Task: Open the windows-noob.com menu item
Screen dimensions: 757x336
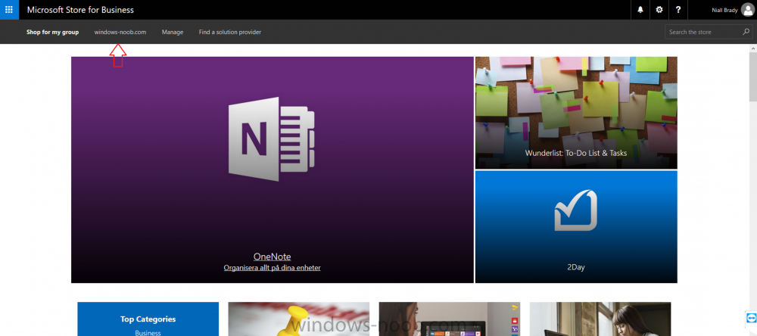Action: 120,32
